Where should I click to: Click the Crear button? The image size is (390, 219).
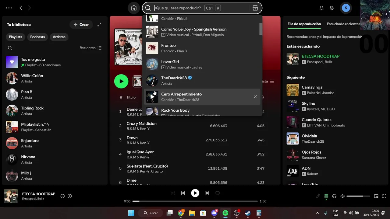81,25
